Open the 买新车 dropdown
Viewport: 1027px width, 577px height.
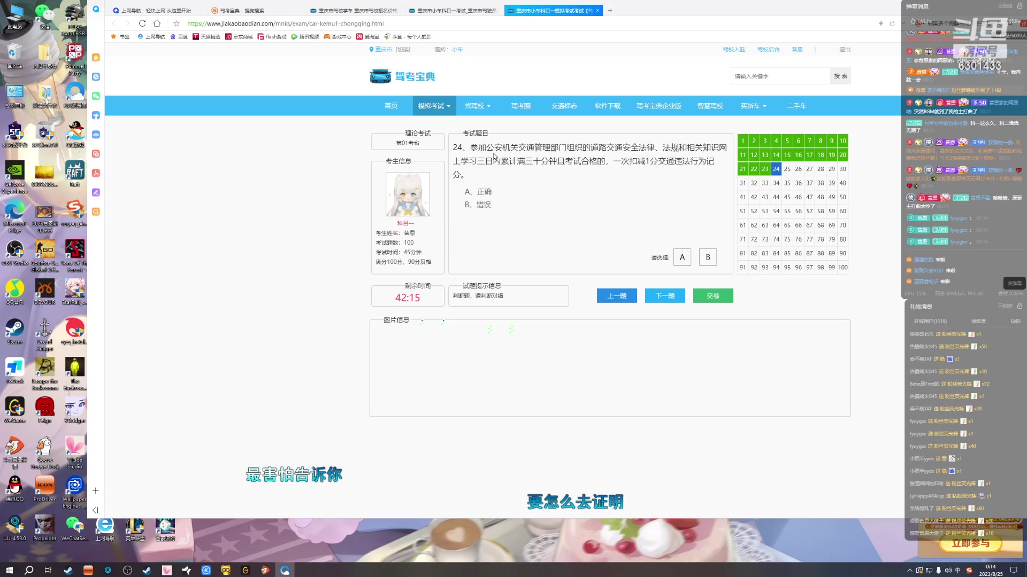point(753,106)
